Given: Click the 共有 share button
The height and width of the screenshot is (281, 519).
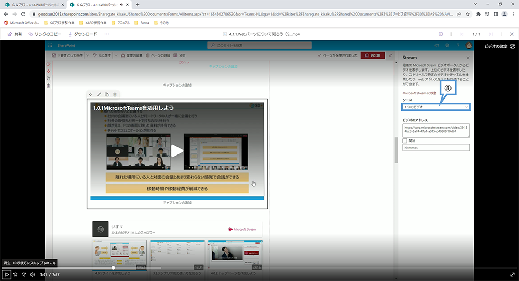Looking at the screenshot, I should coord(15,34).
